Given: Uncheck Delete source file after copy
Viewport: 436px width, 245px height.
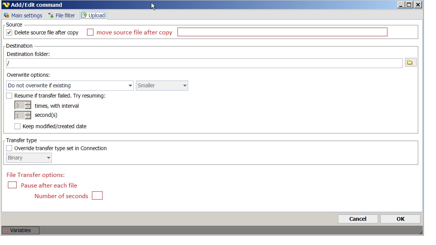Looking at the screenshot, I should coord(9,33).
